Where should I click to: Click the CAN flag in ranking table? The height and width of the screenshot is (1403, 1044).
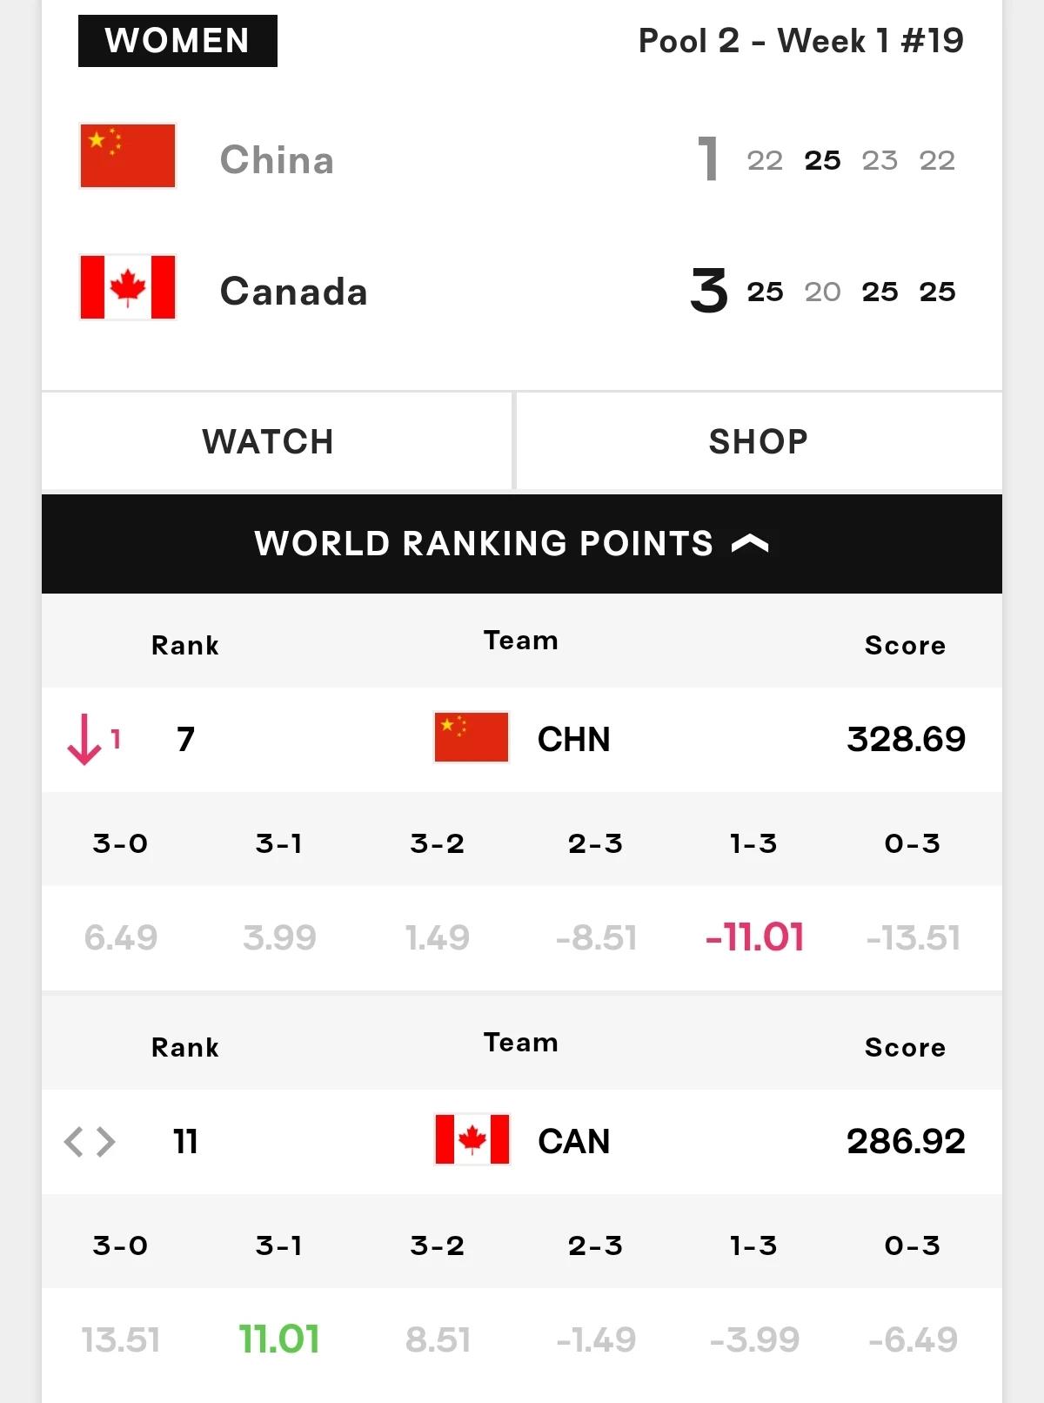pos(472,1139)
